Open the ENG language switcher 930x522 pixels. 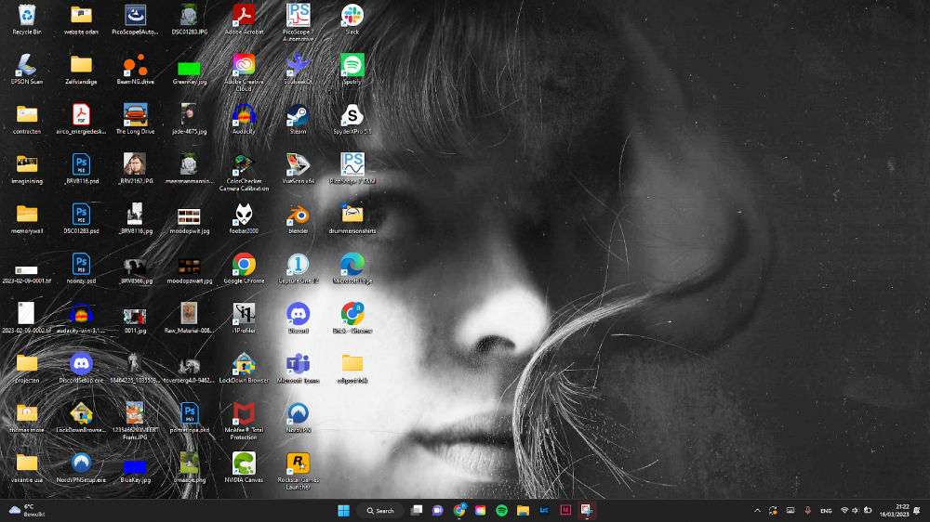pyautogui.click(x=826, y=511)
